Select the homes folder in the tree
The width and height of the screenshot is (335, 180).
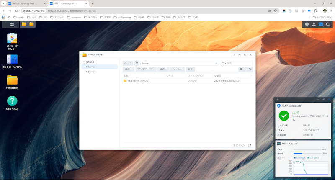(100, 72)
